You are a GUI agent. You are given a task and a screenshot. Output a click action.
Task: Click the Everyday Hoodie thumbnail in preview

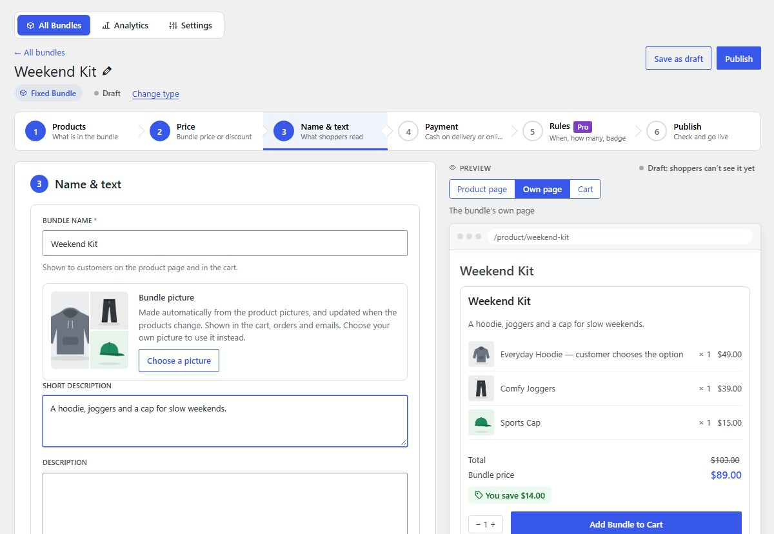point(481,354)
